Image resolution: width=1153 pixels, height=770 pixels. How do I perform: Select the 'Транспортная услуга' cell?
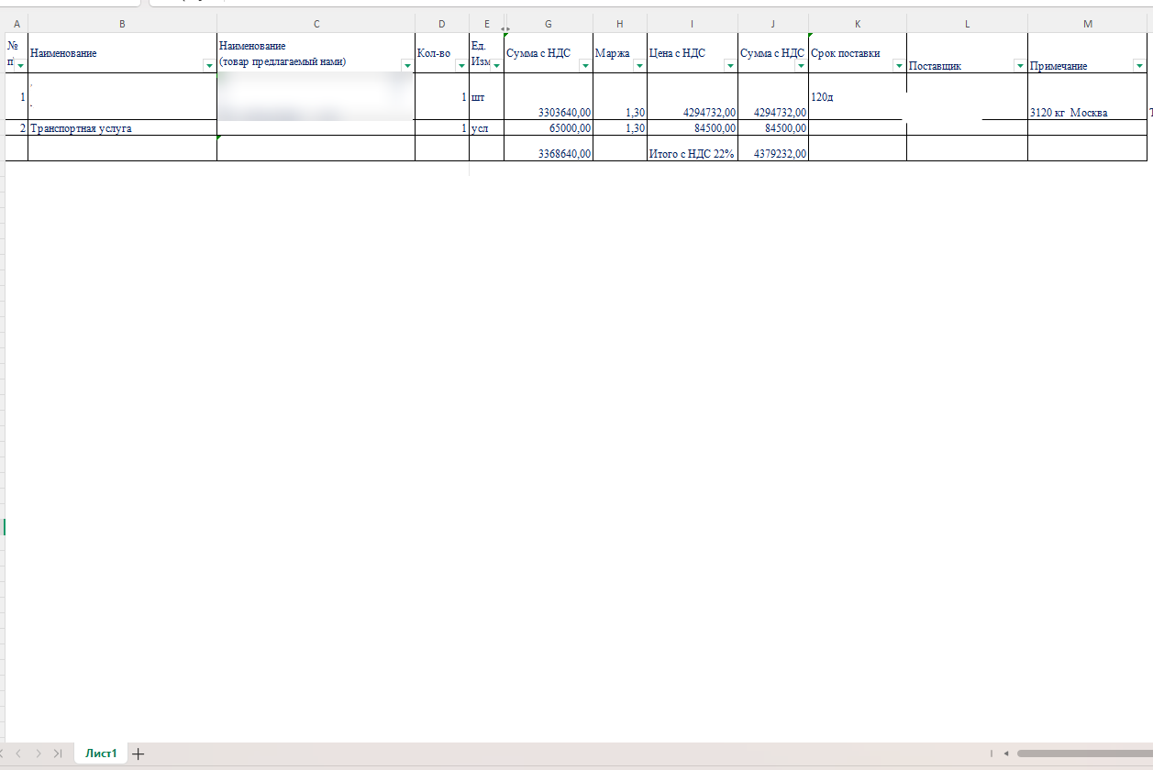pyautogui.click(x=123, y=128)
